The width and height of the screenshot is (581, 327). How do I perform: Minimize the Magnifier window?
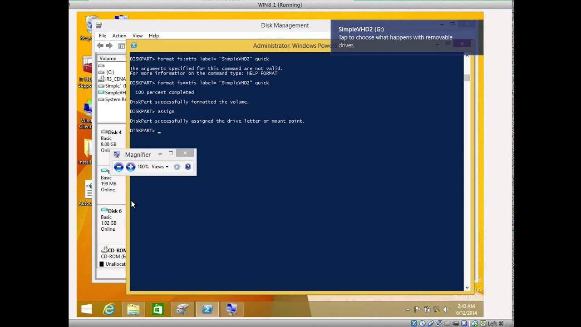tap(160, 154)
